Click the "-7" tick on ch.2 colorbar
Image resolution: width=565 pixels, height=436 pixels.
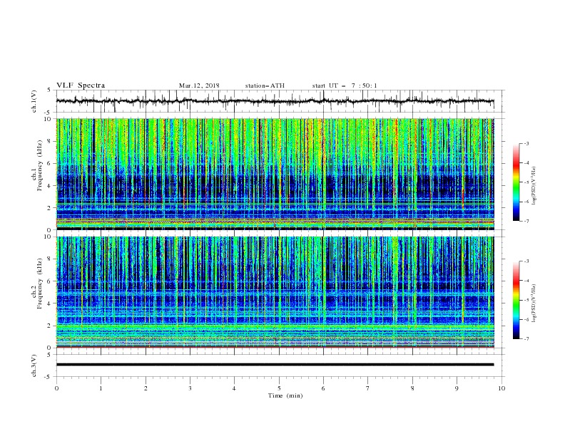point(526,338)
